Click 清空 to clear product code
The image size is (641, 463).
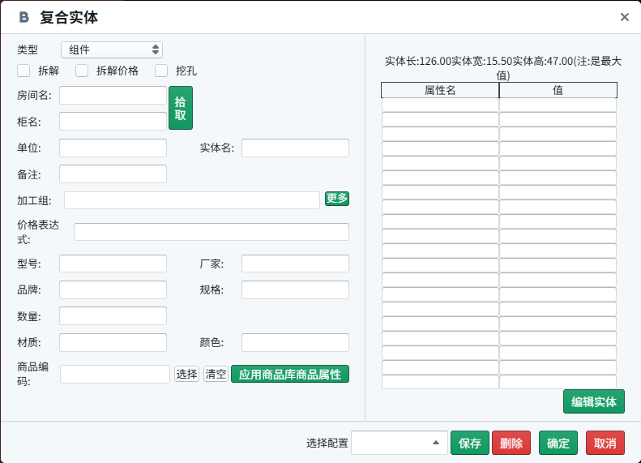click(x=215, y=374)
